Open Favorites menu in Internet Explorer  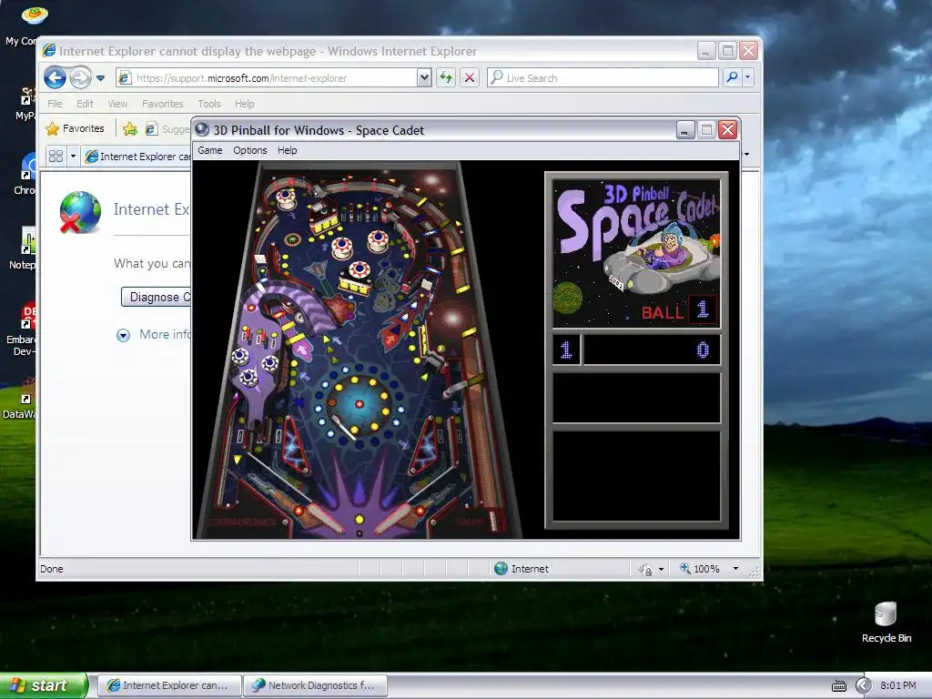tap(162, 104)
